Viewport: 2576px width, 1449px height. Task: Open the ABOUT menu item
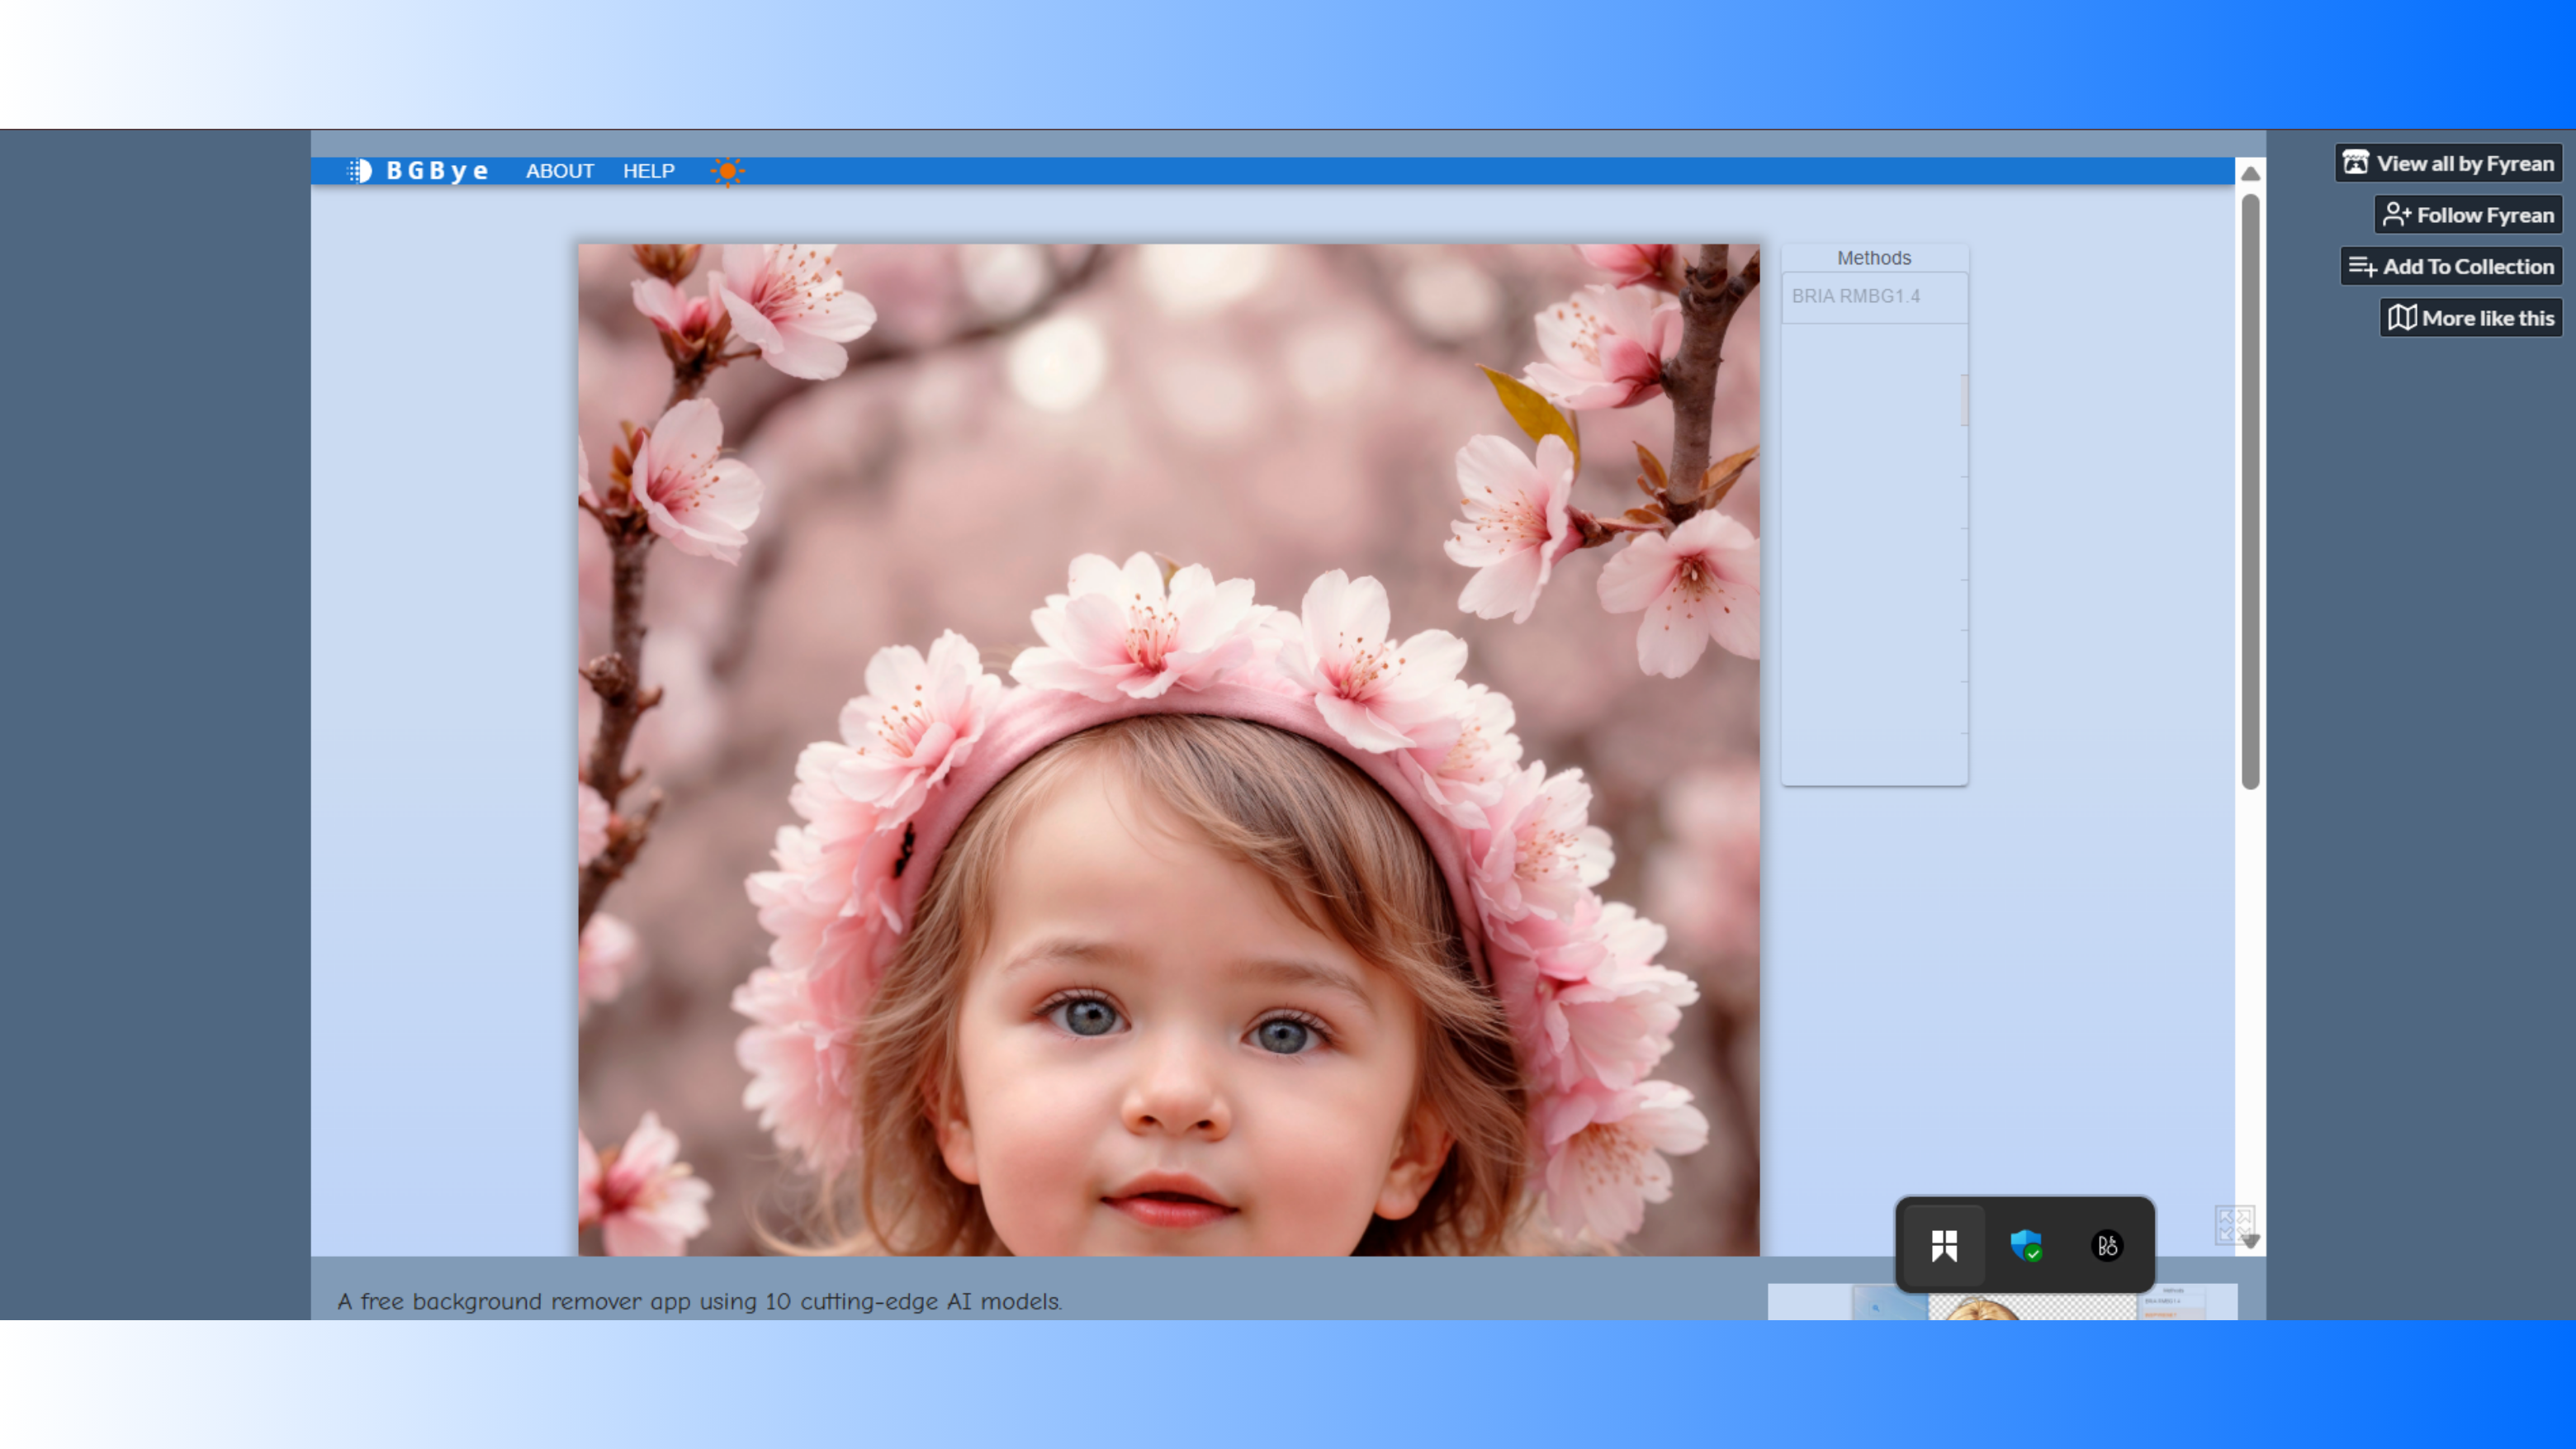(560, 171)
